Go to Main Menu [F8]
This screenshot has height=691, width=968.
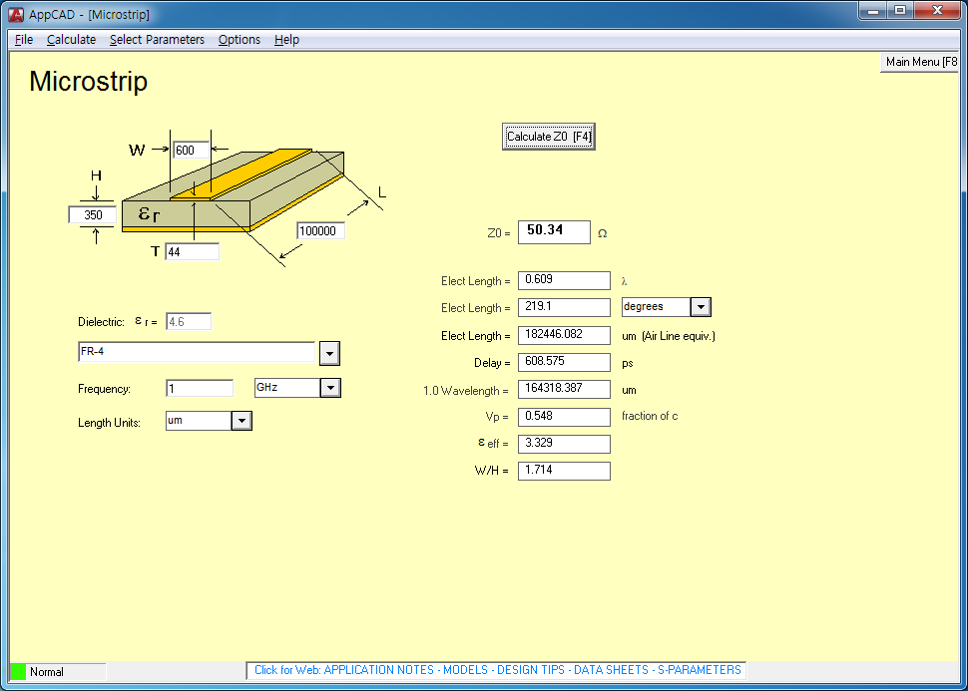tap(920, 62)
